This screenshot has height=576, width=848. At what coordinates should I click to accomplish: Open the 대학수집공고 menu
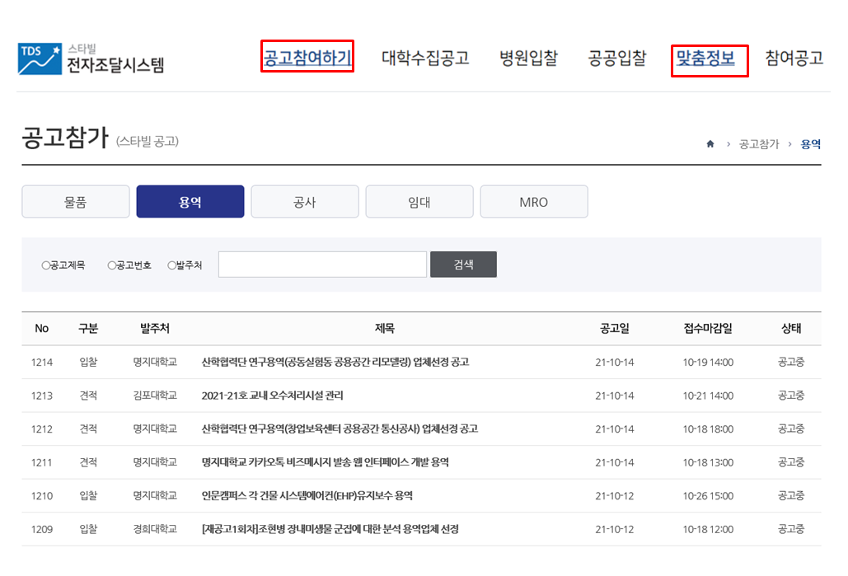click(425, 58)
